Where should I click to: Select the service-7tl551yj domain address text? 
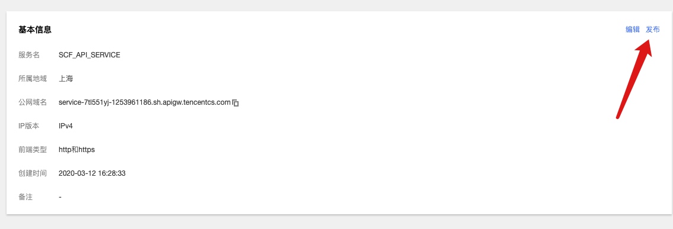click(145, 102)
